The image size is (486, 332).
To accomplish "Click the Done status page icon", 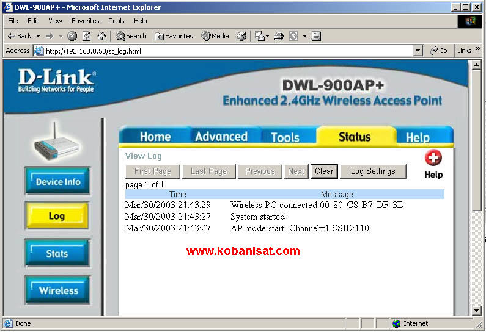I will (8, 323).
